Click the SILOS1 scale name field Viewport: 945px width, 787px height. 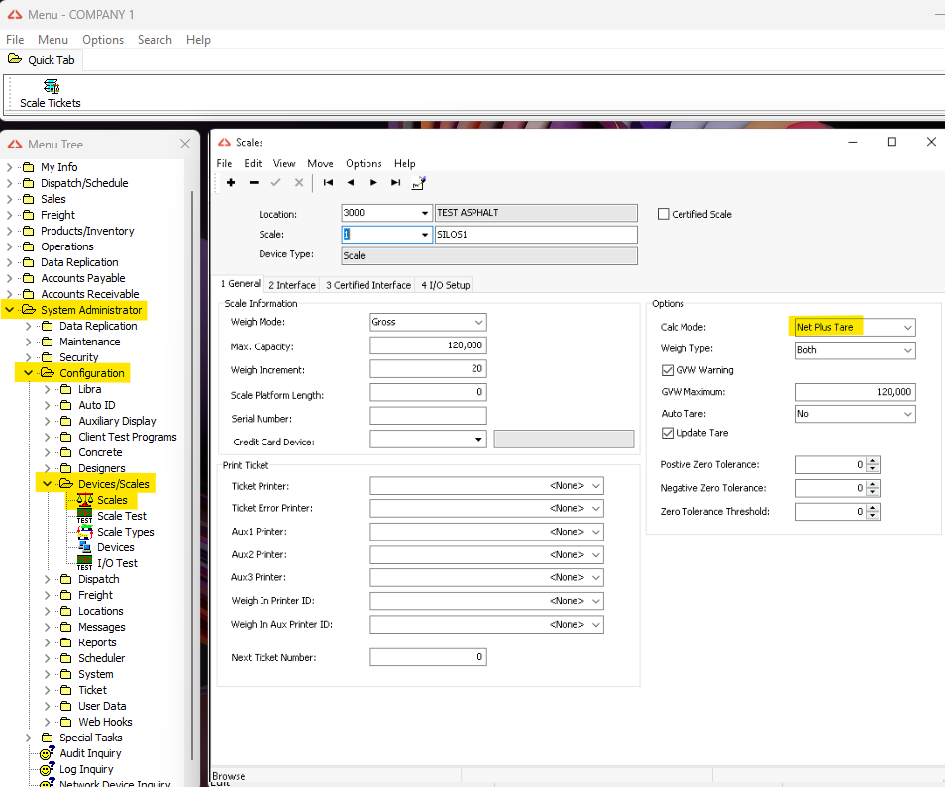(x=536, y=235)
